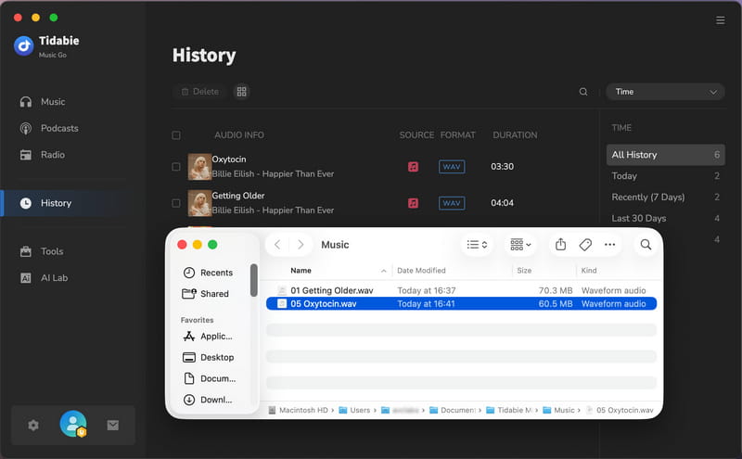Click the Apple Music source icon for Getting Older

413,203
